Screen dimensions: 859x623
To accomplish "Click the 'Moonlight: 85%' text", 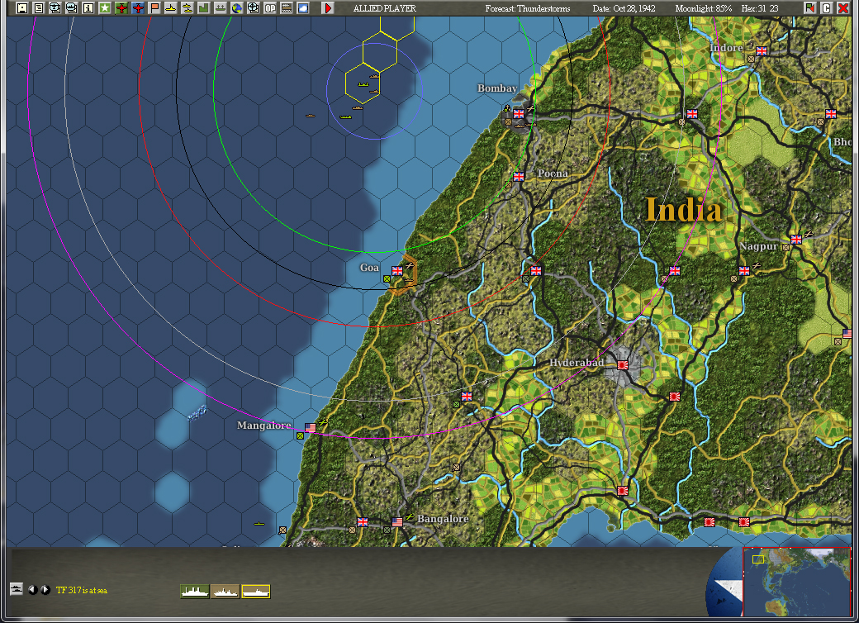I will pos(704,8).
